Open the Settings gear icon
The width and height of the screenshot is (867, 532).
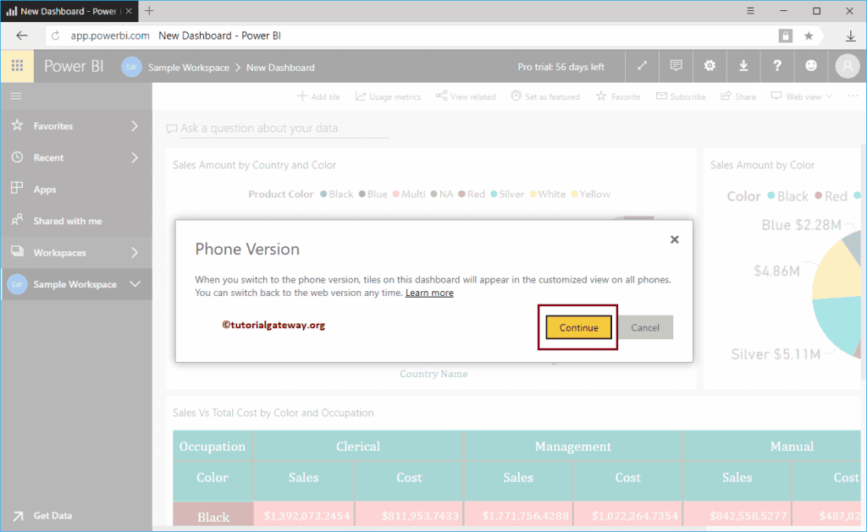(710, 66)
